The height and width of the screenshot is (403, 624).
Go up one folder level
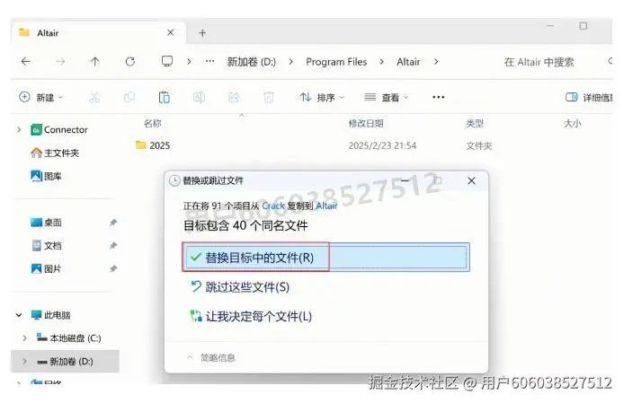94,62
